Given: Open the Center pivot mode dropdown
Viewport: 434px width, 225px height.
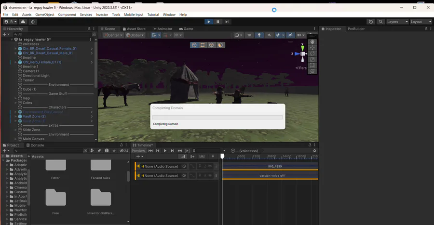Looking at the screenshot, I should point(112,35).
